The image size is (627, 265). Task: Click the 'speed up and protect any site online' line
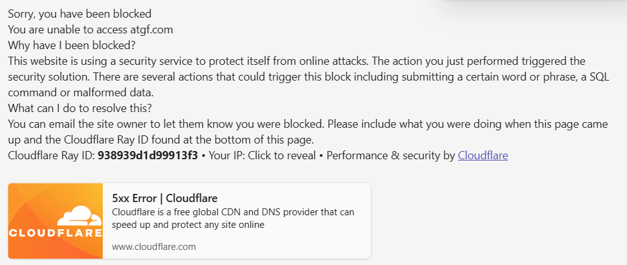pos(188,225)
